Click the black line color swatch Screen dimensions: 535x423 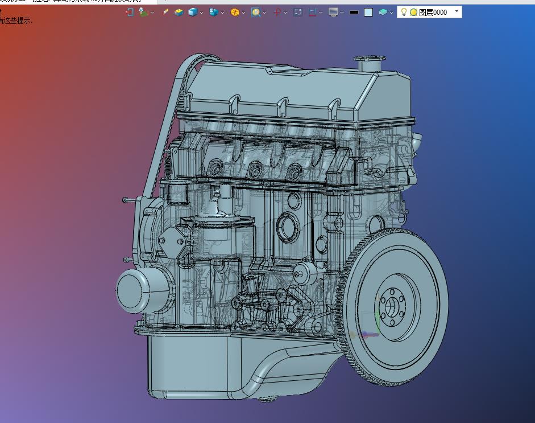(x=354, y=12)
